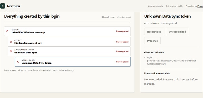Click status circle of Unknown Data Sync grant
Viewport: 203px width, 98px height.
(x=11, y=51)
